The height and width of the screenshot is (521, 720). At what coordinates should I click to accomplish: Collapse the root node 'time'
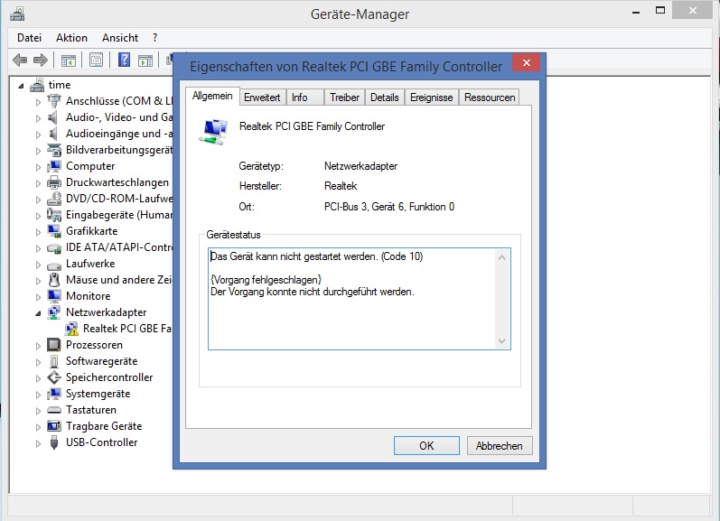click(21, 86)
